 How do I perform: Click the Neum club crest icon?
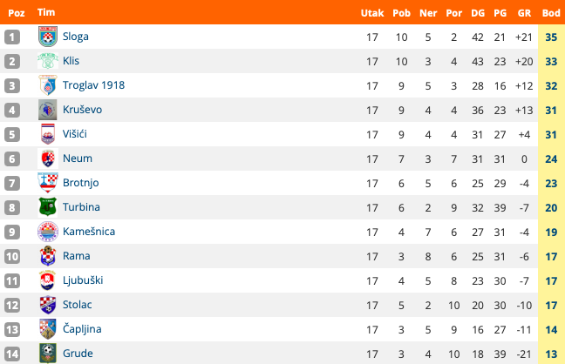point(48,158)
